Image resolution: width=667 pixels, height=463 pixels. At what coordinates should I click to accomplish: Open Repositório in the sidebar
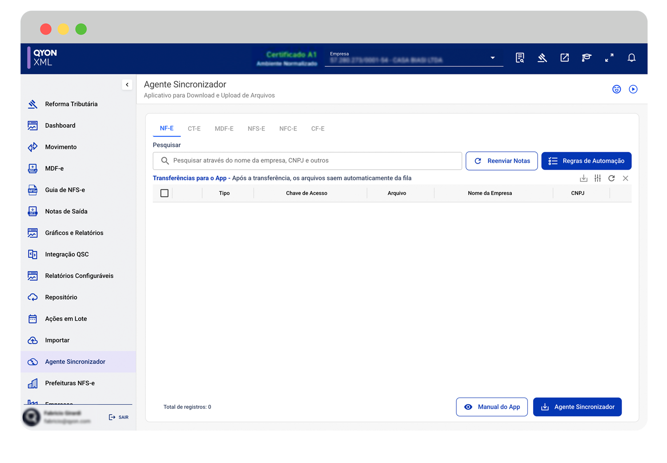coord(61,297)
